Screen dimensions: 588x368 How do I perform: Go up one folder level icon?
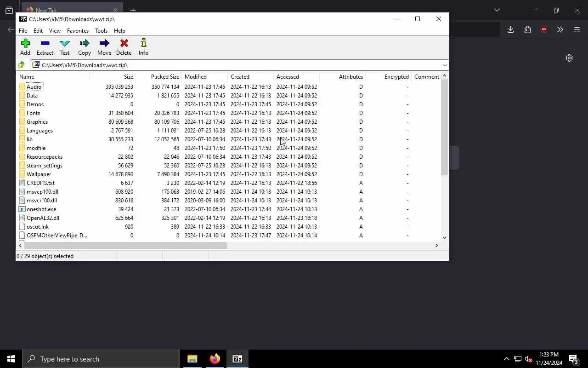[22, 65]
